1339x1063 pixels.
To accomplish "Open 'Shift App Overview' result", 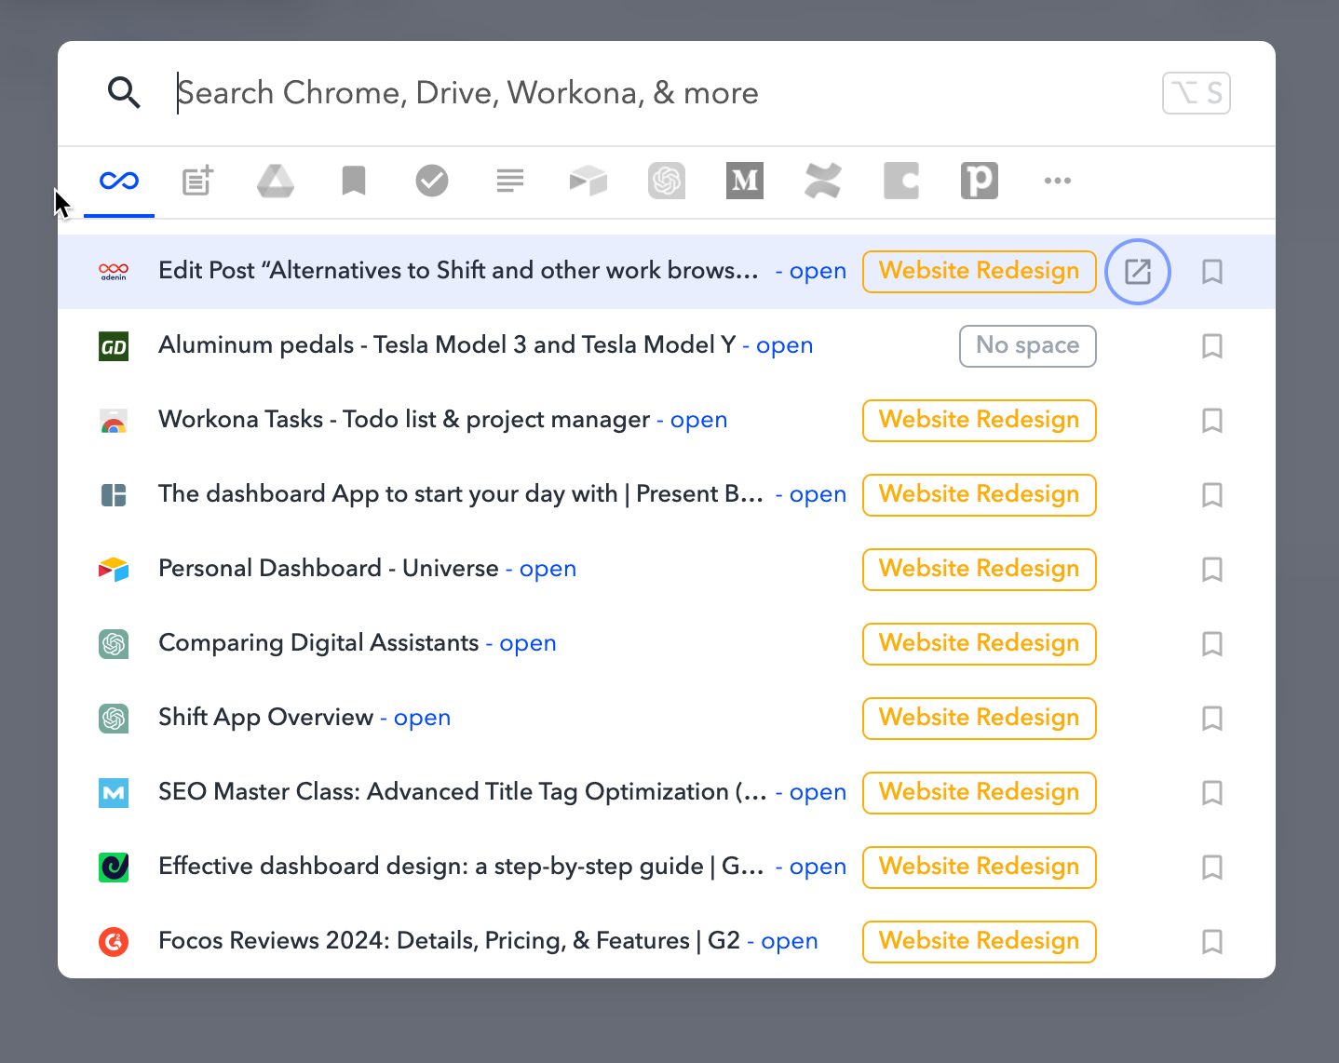I will pyautogui.click(x=265, y=718).
